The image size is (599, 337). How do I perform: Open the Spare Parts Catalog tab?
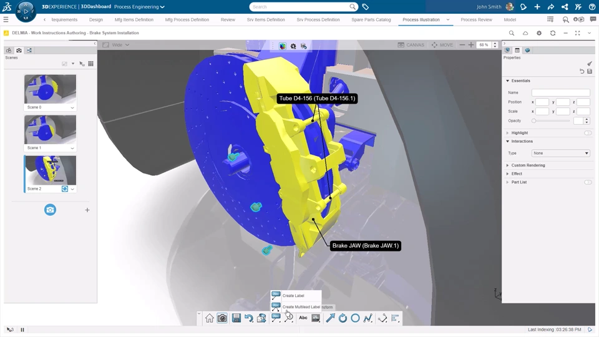tap(371, 19)
